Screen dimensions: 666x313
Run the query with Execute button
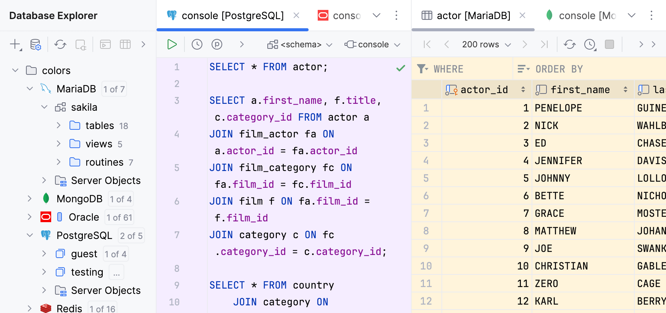click(x=172, y=44)
